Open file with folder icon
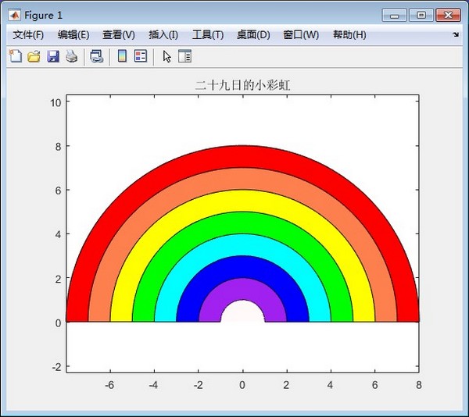Viewport: 469px width, 417px height. (x=34, y=56)
